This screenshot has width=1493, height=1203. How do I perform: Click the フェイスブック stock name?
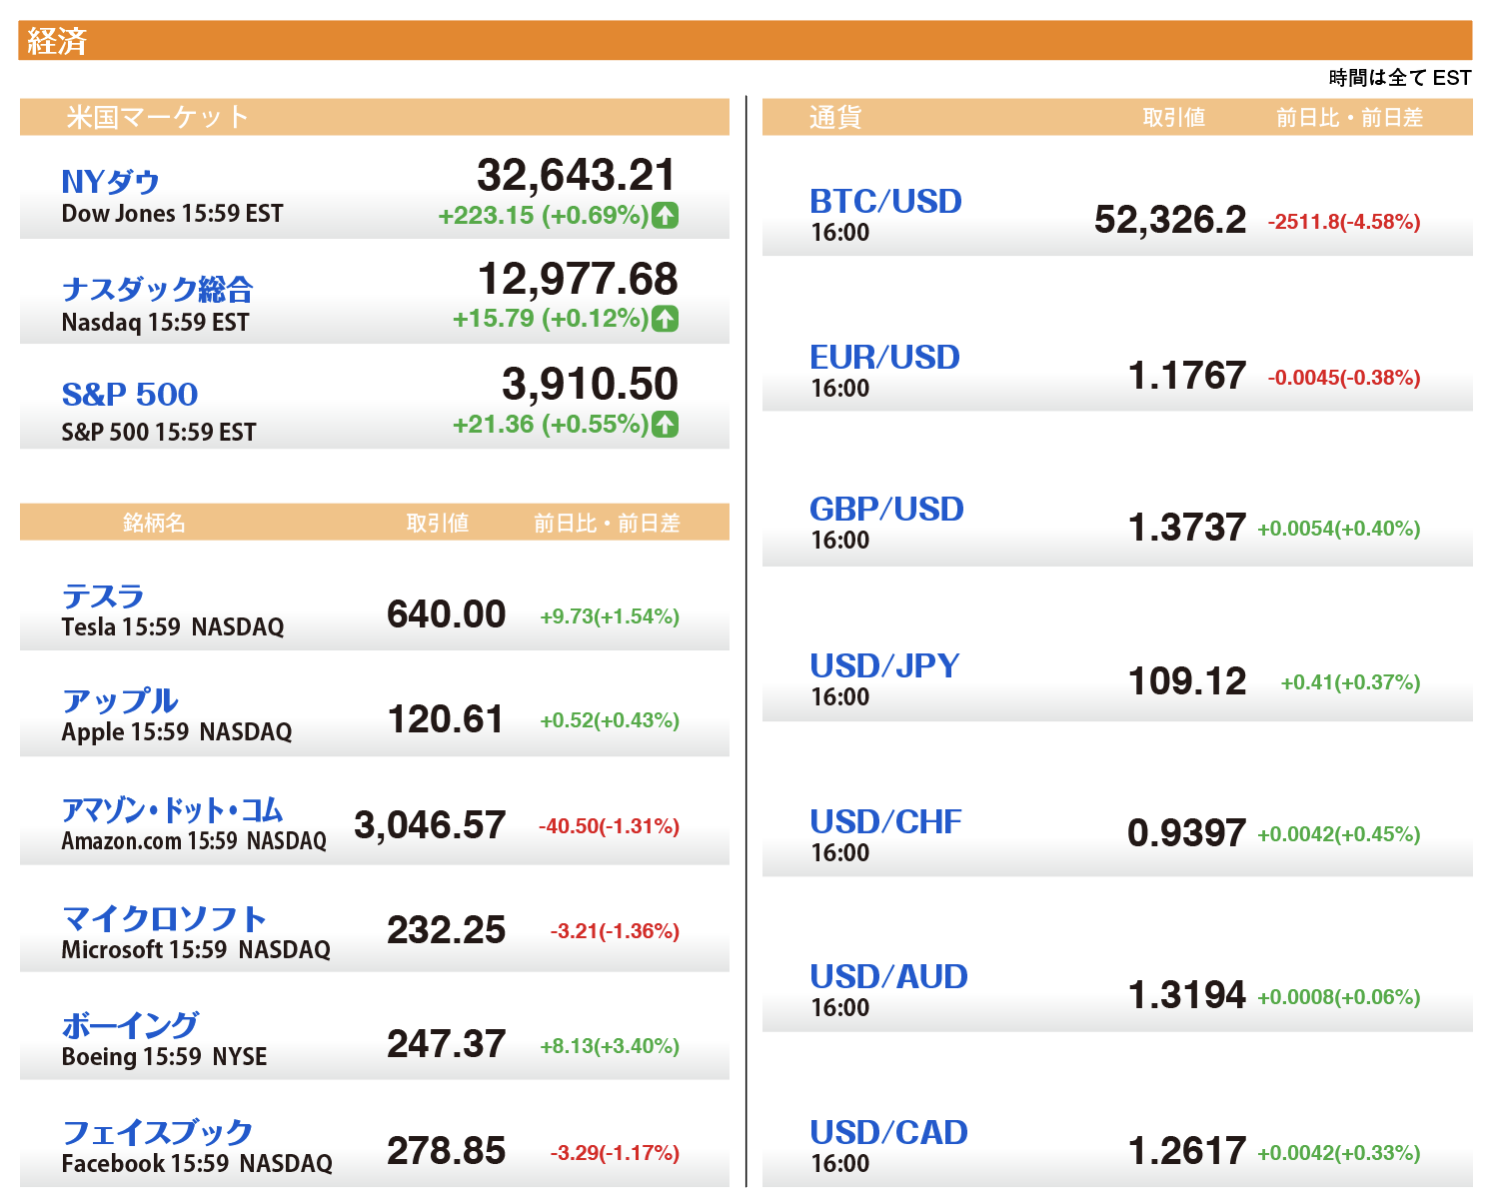click(x=157, y=1132)
